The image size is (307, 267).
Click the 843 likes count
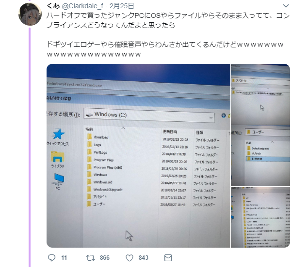(144, 258)
